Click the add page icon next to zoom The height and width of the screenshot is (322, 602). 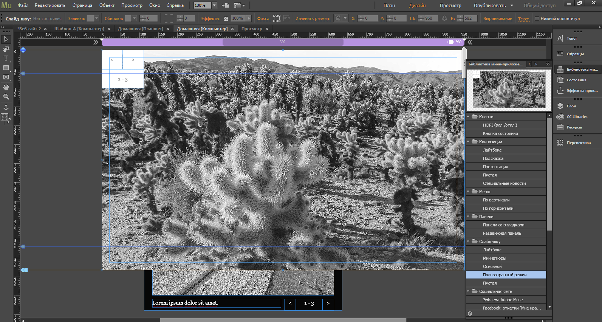click(225, 5)
